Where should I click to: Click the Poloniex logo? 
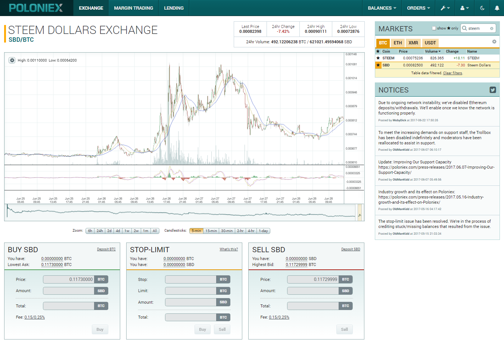point(36,8)
